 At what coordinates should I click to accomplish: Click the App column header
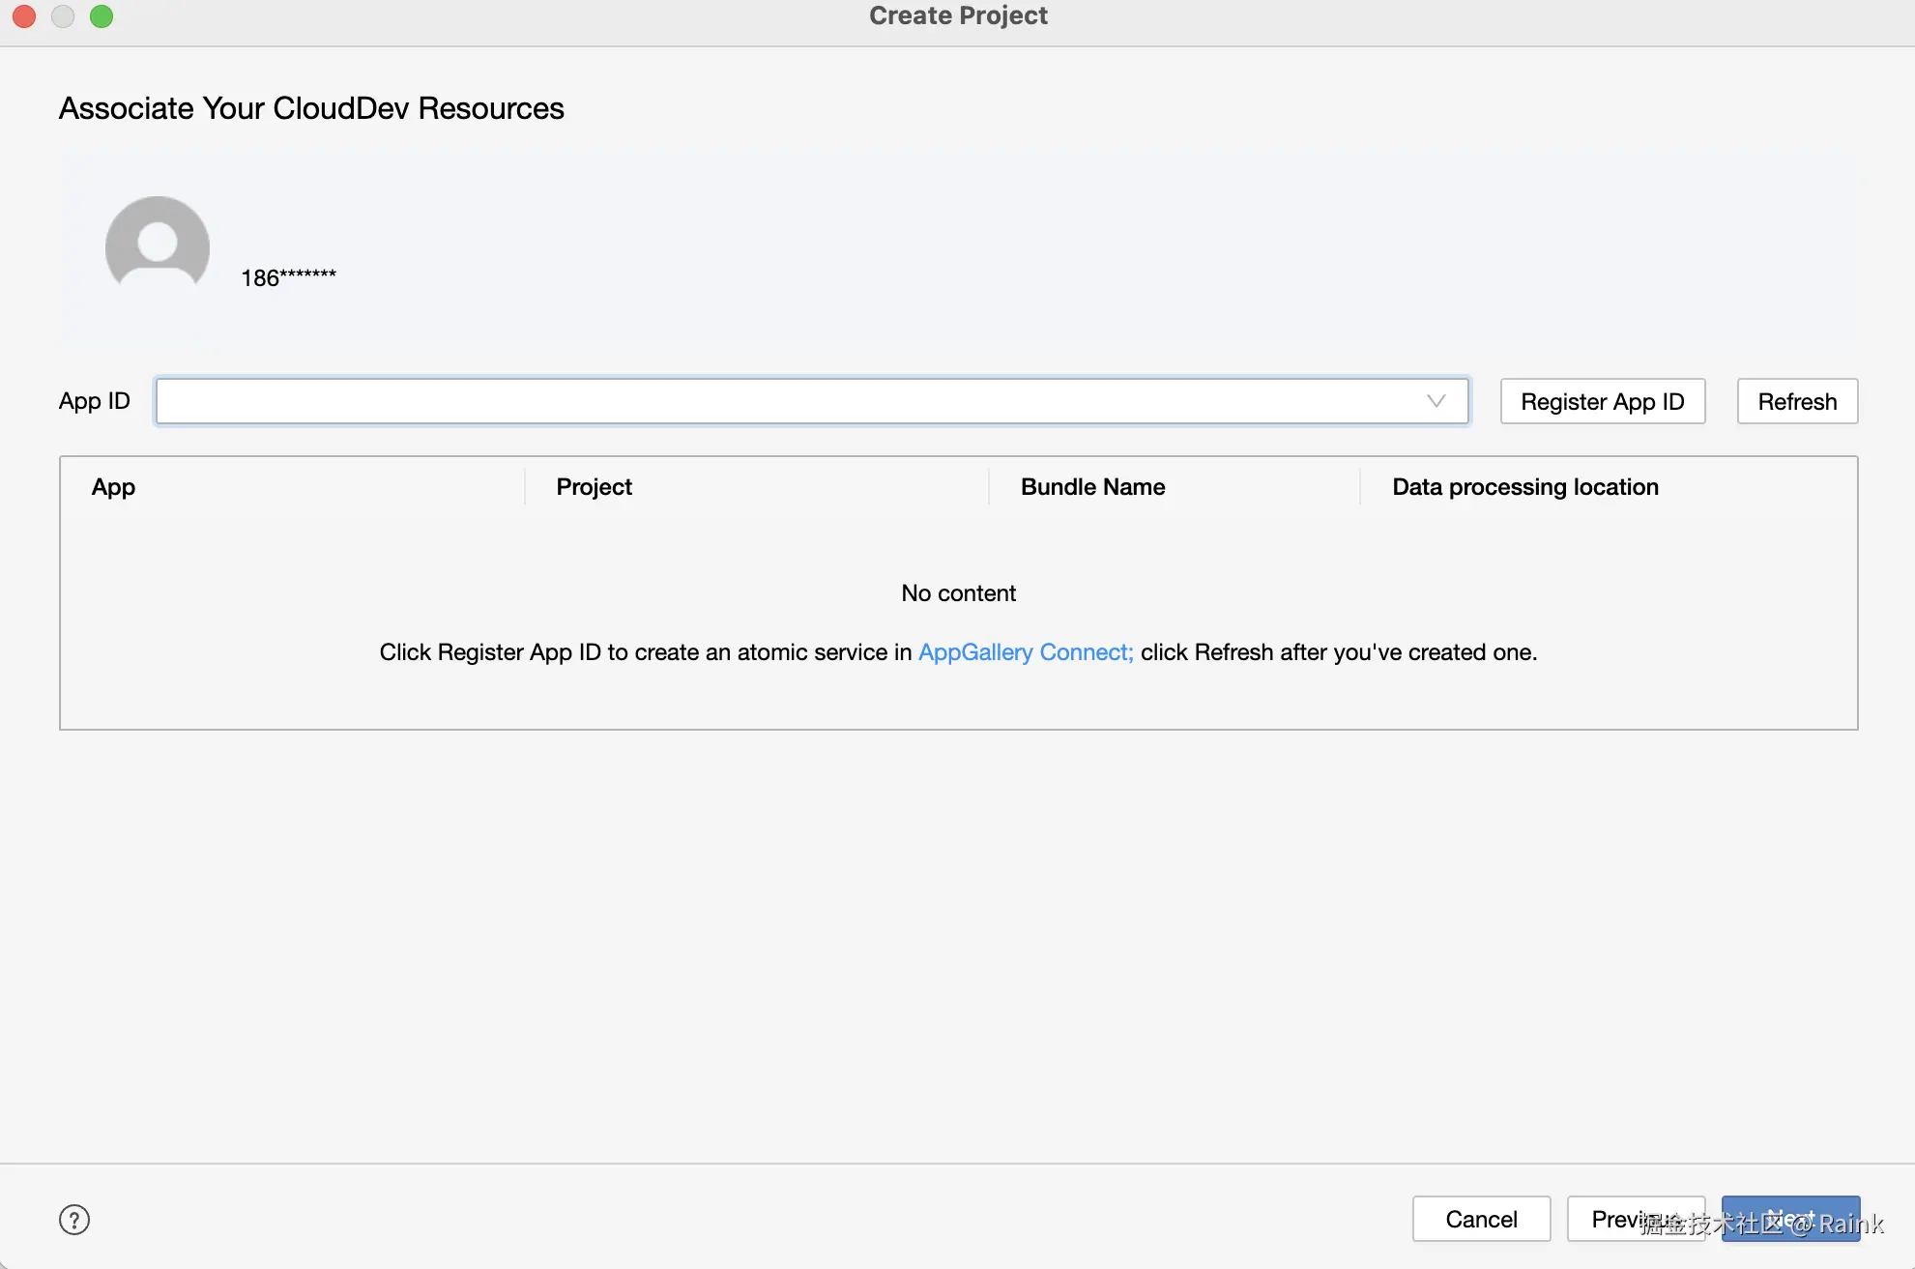pyautogui.click(x=114, y=487)
